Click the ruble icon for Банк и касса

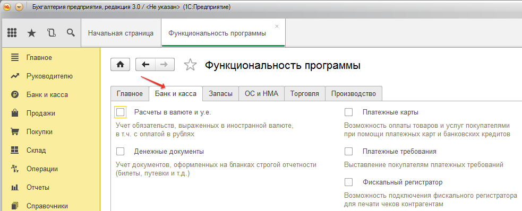pyautogui.click(x=15, y=95)
